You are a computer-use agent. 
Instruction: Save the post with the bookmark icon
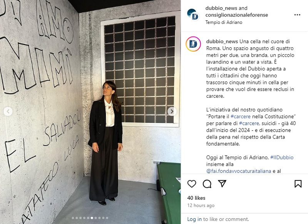tap(298, 184)
